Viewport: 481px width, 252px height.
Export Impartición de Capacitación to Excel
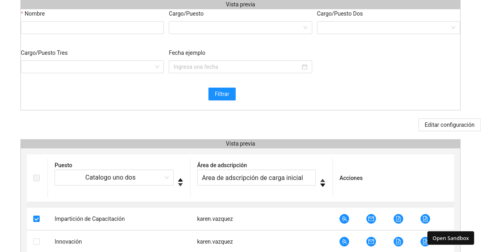tap(398, 219)
